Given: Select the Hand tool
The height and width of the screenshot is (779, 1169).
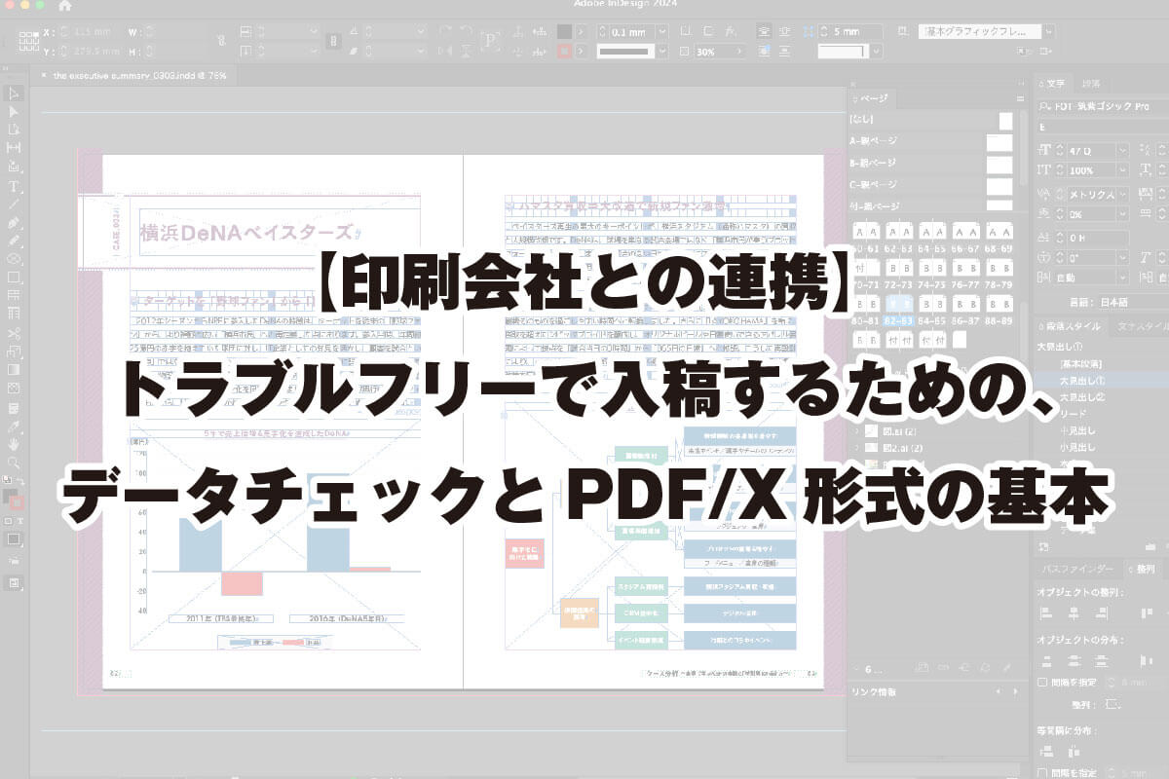Looking at the screenshot, I should point(14,445).
